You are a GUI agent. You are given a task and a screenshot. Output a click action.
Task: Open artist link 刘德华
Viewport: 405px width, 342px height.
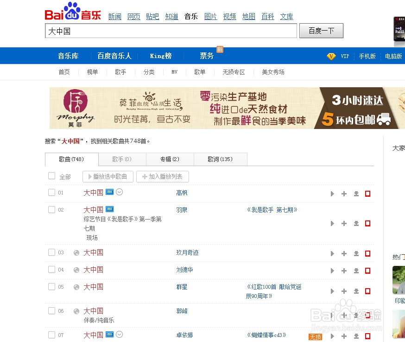pos(185,270)
